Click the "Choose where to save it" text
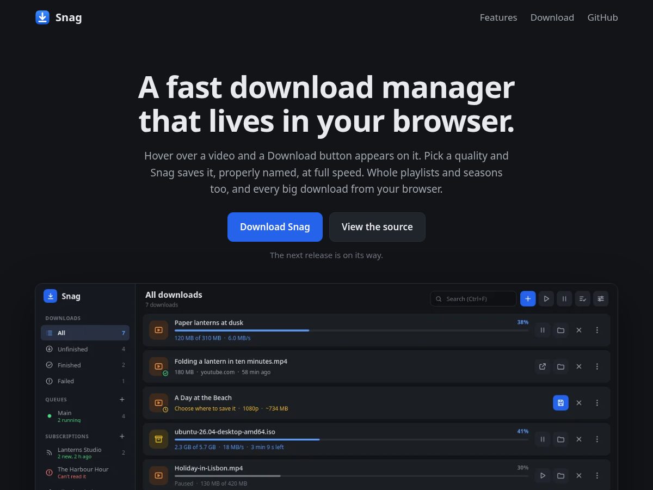The height and width of the screenshot is (490, 653). [205, 408]
